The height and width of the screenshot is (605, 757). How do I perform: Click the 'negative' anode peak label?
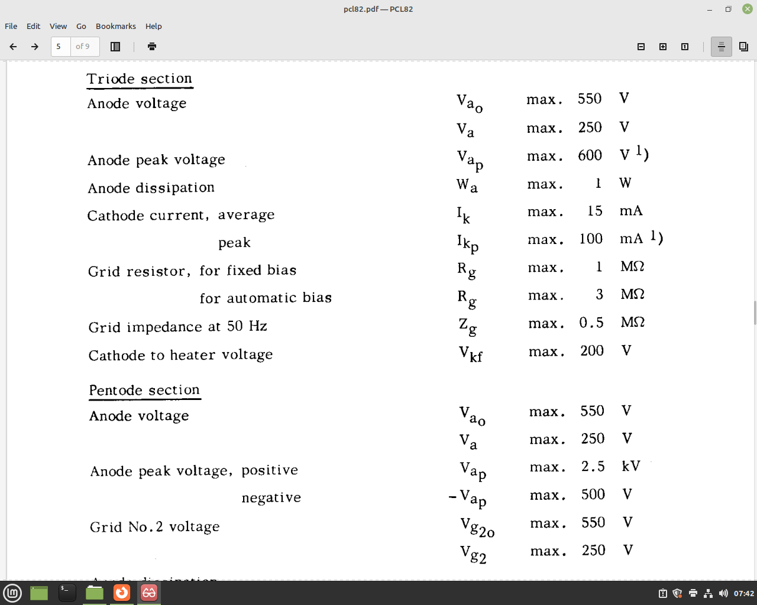point(271,498)
